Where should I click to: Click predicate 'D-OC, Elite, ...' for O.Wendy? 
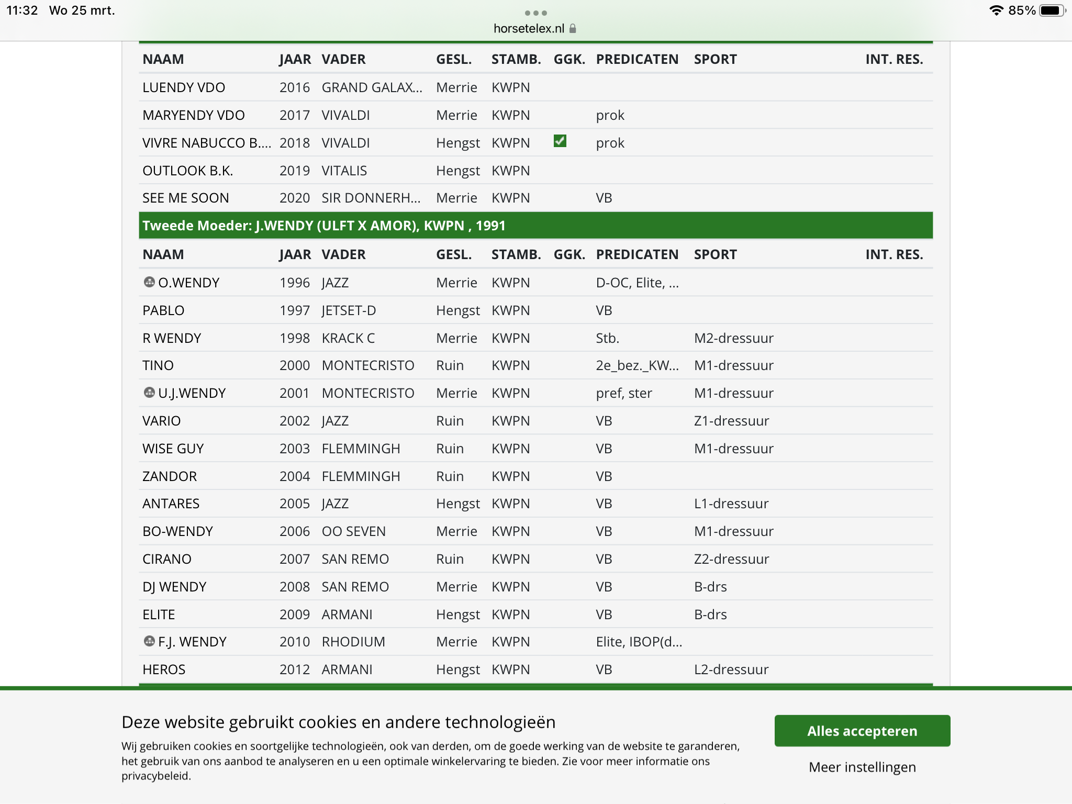(638, 283)
